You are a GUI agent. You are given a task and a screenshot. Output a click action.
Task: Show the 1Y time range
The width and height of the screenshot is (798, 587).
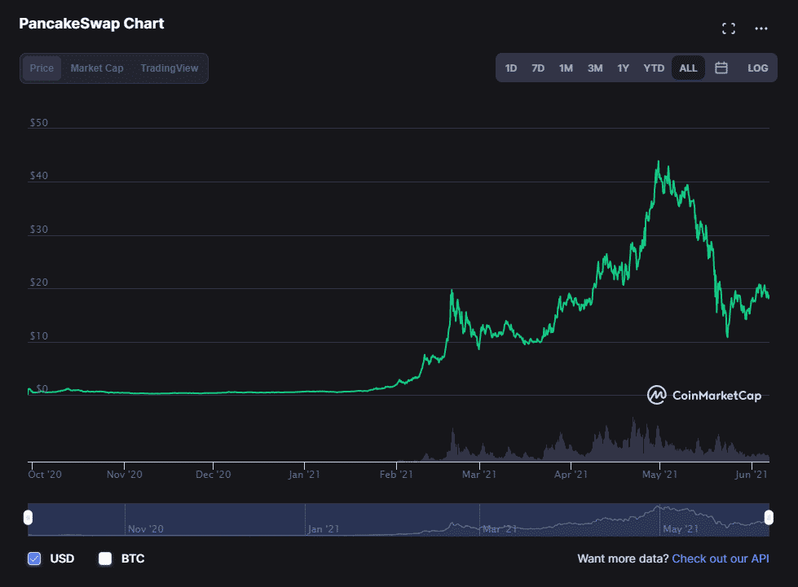[623, 68]
